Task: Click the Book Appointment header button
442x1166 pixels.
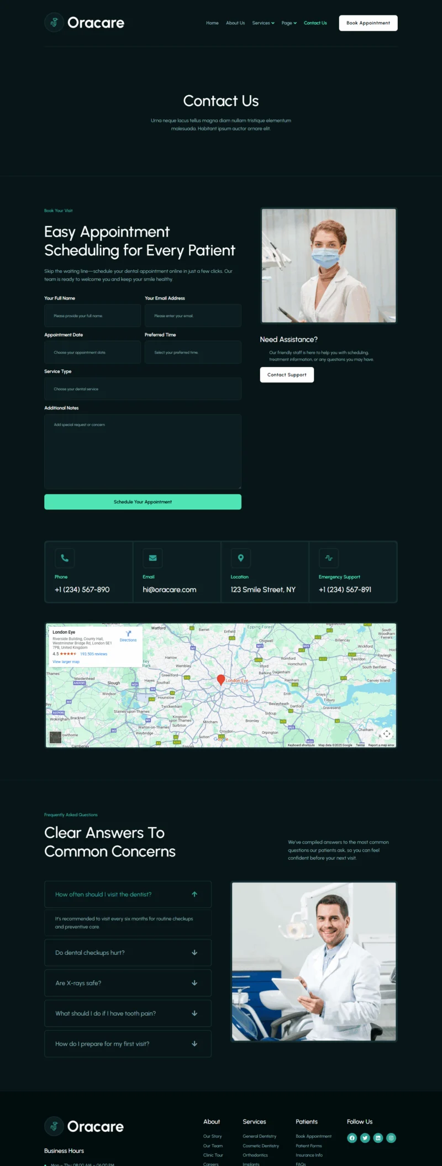Action: click(x=368, y=23)
